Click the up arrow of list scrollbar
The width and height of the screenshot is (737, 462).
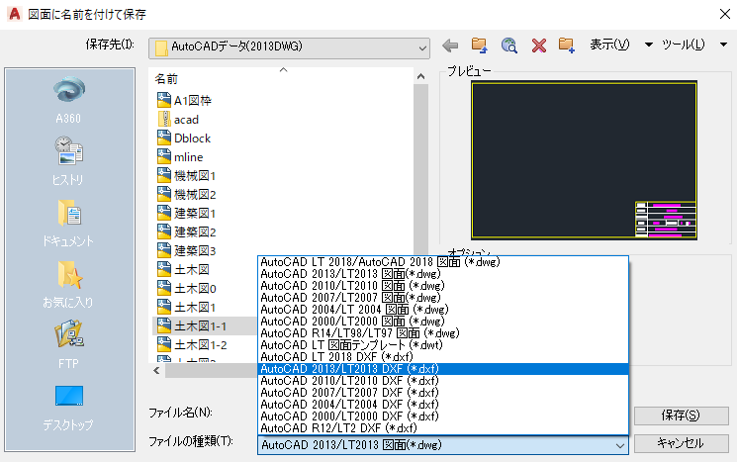coord(421,76)
